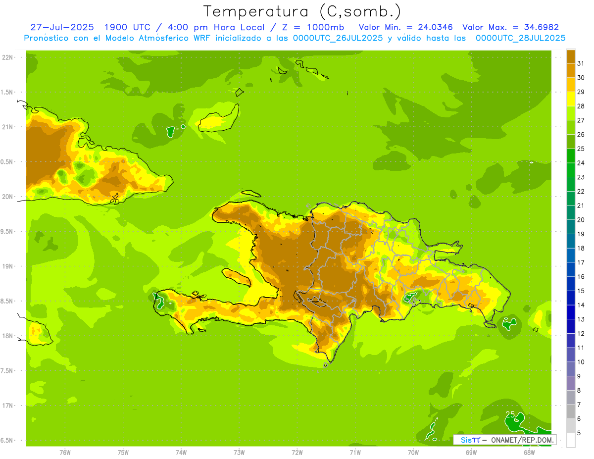The width and height of the screenshot is (594, 459).
Task: Click the "74W" longitude label
Action: pos(181,453)
